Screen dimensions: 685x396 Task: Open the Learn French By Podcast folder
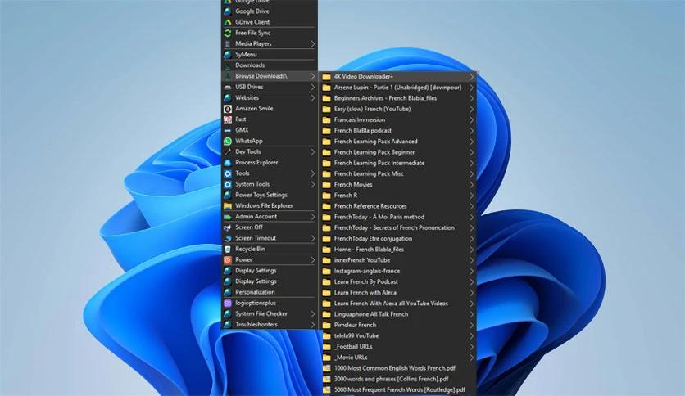tap(398, 282)
